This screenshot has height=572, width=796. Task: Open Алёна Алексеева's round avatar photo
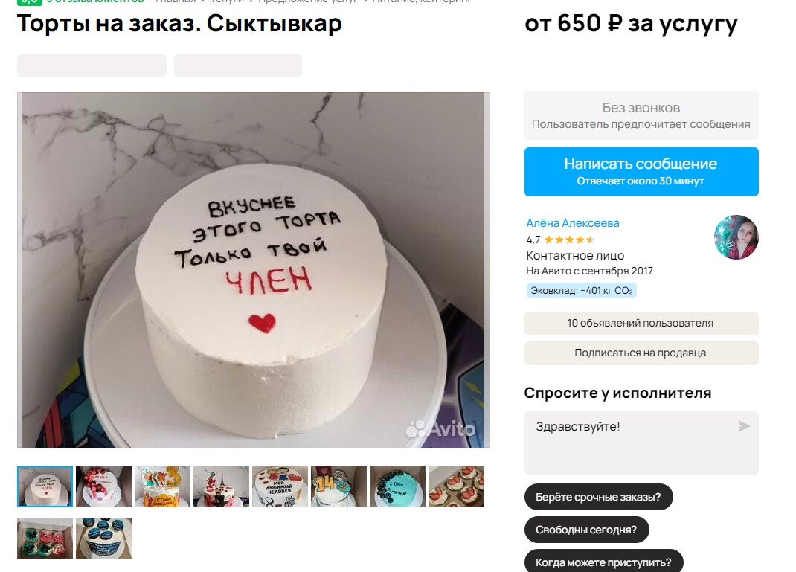coord(736,237)
